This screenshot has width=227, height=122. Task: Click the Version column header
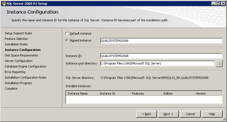pyautogui.click(x=208, y=94)
